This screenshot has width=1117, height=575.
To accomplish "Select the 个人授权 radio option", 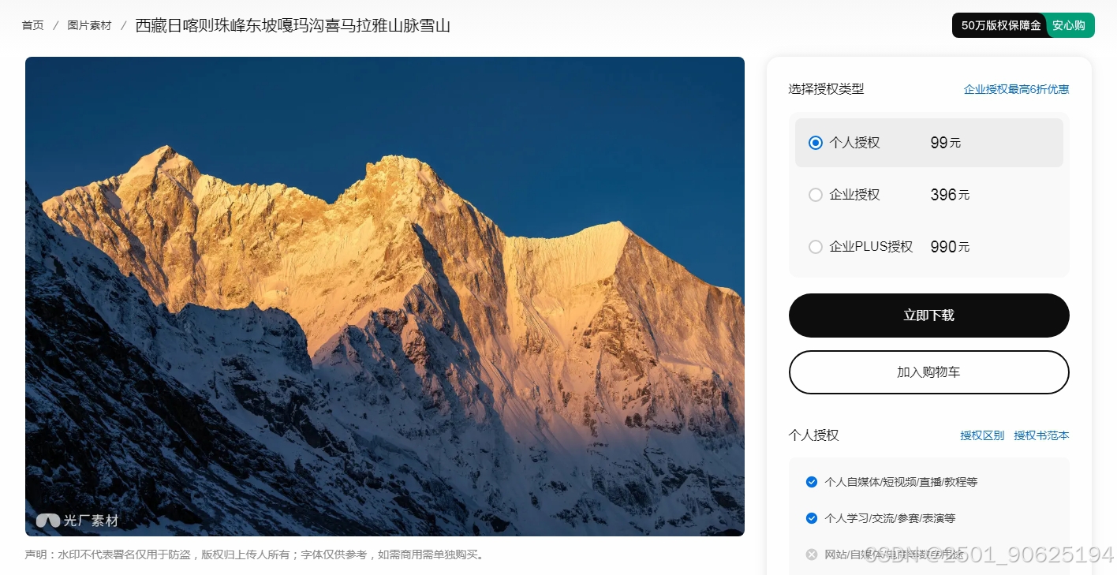I will click(816, 143).
